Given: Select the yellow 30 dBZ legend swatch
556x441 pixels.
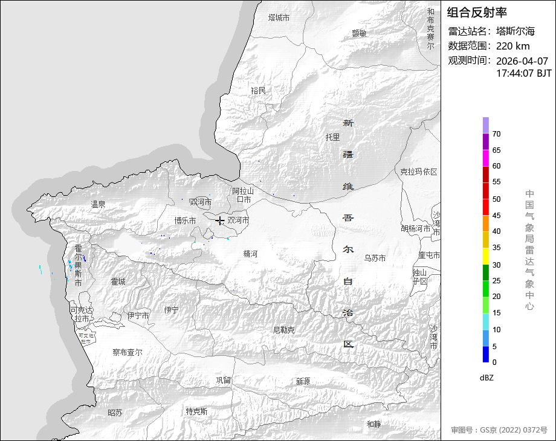Looking at the screenshot, I should (486, 256).
